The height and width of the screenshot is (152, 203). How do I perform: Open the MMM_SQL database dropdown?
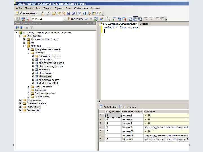[64, 19]
